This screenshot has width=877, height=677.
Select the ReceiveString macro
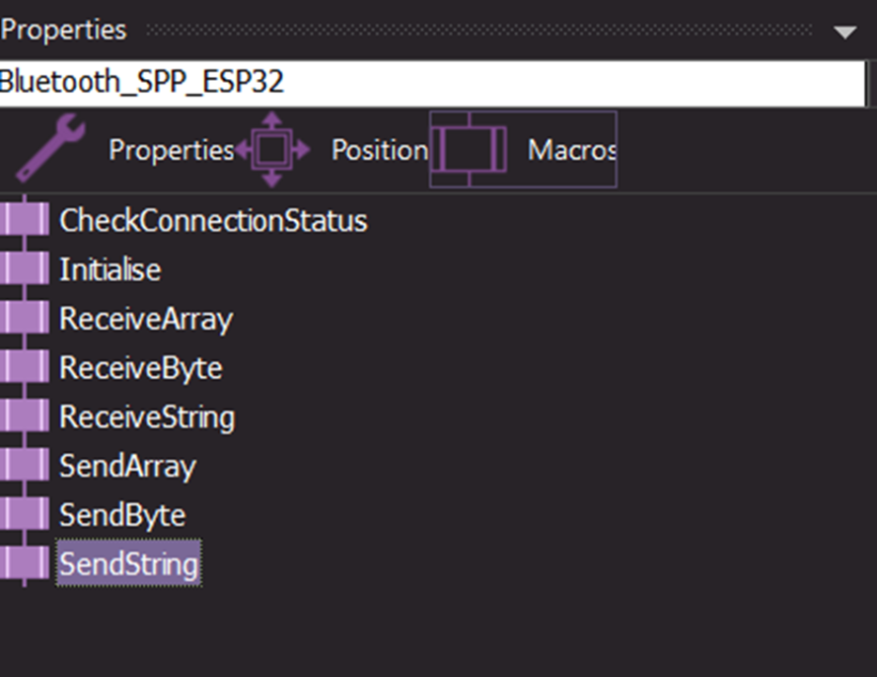147,417
